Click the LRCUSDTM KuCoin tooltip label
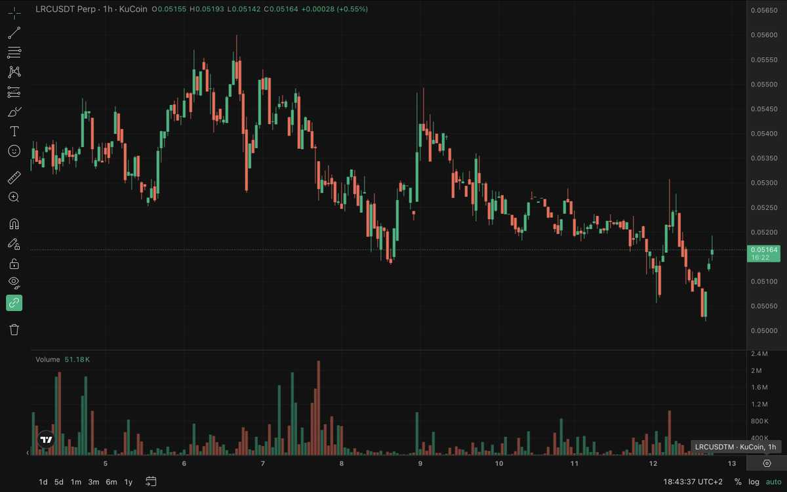The image size is (787, 492). pos(735,447)
